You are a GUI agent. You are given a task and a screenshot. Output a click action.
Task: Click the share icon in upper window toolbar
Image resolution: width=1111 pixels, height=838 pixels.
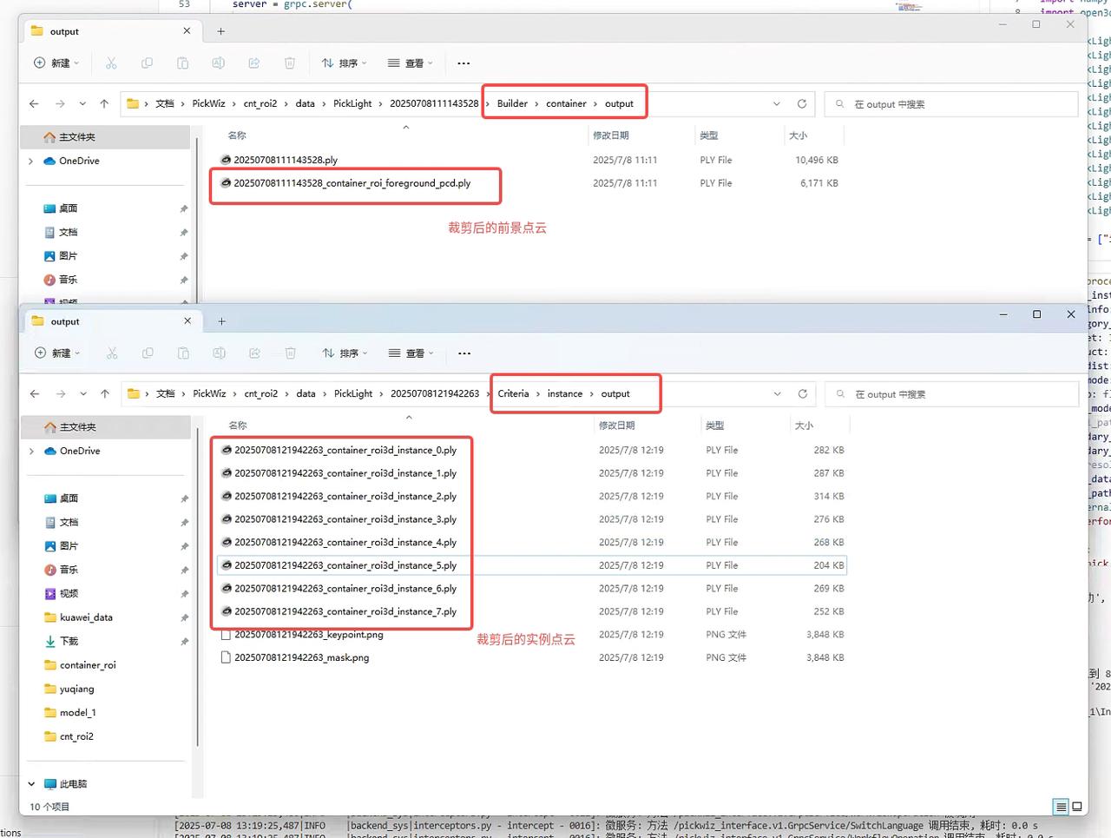(x=254, y=63)
